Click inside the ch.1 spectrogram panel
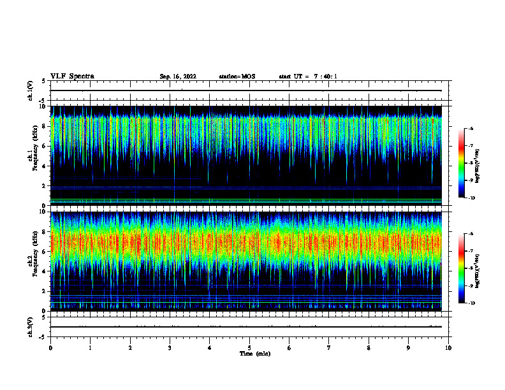This screenshot has width=505, height=390. click(x=245, y=155)
